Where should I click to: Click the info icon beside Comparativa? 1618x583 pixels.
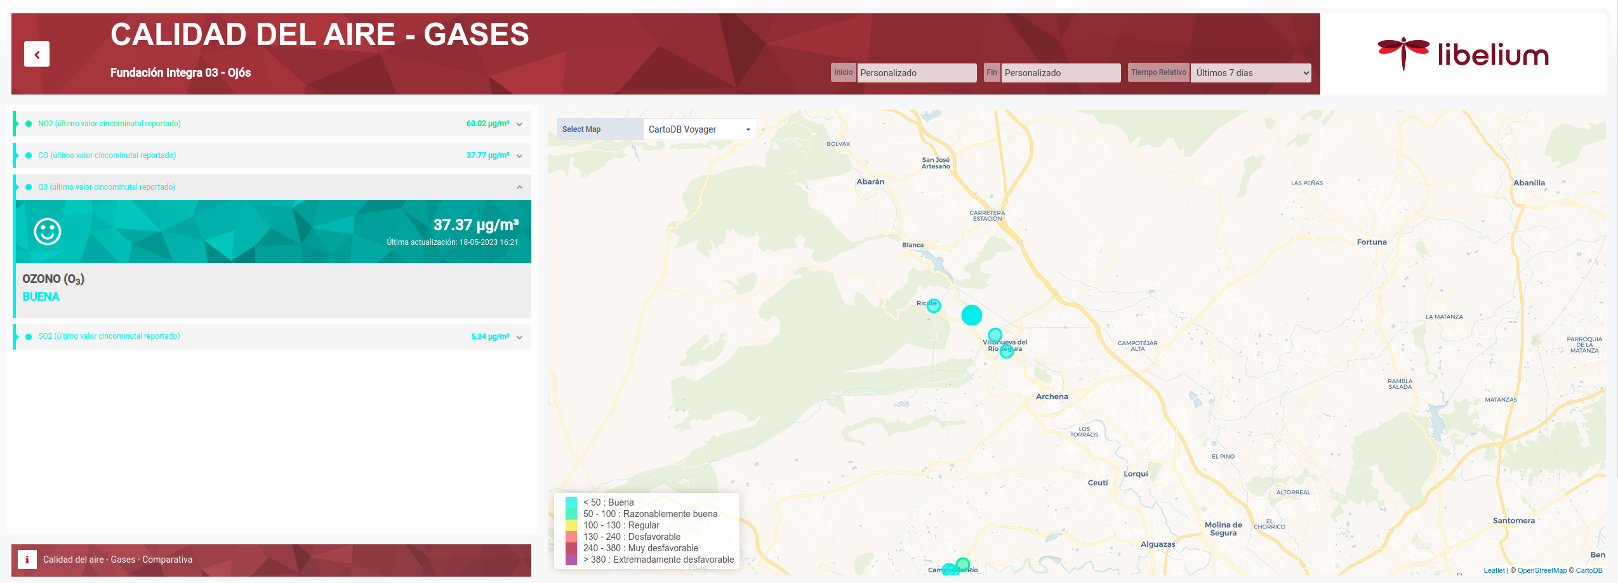(27, 560)
